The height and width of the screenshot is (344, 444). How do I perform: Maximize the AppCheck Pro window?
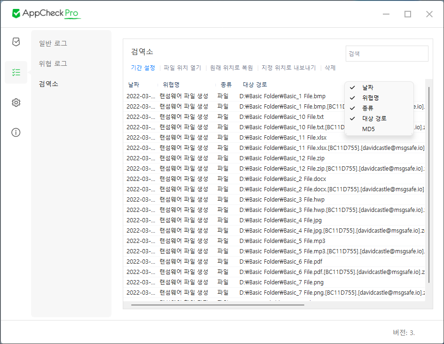tap(408, 14)
